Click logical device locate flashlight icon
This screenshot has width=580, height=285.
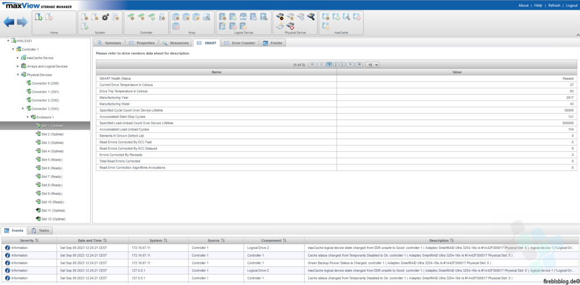pos(264,16)
